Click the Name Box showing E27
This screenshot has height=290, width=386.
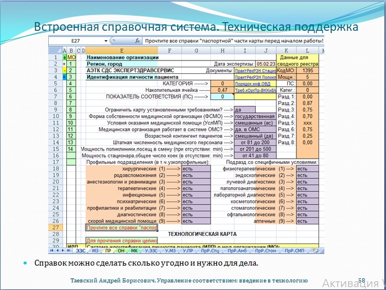(76, 41)
